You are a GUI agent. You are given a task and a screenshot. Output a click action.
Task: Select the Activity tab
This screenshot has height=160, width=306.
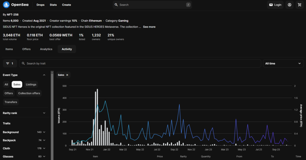click(x=67, y=49)
